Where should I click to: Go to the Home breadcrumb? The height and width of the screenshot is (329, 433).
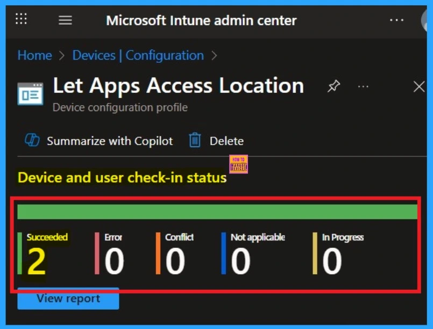tap(33, 55)
